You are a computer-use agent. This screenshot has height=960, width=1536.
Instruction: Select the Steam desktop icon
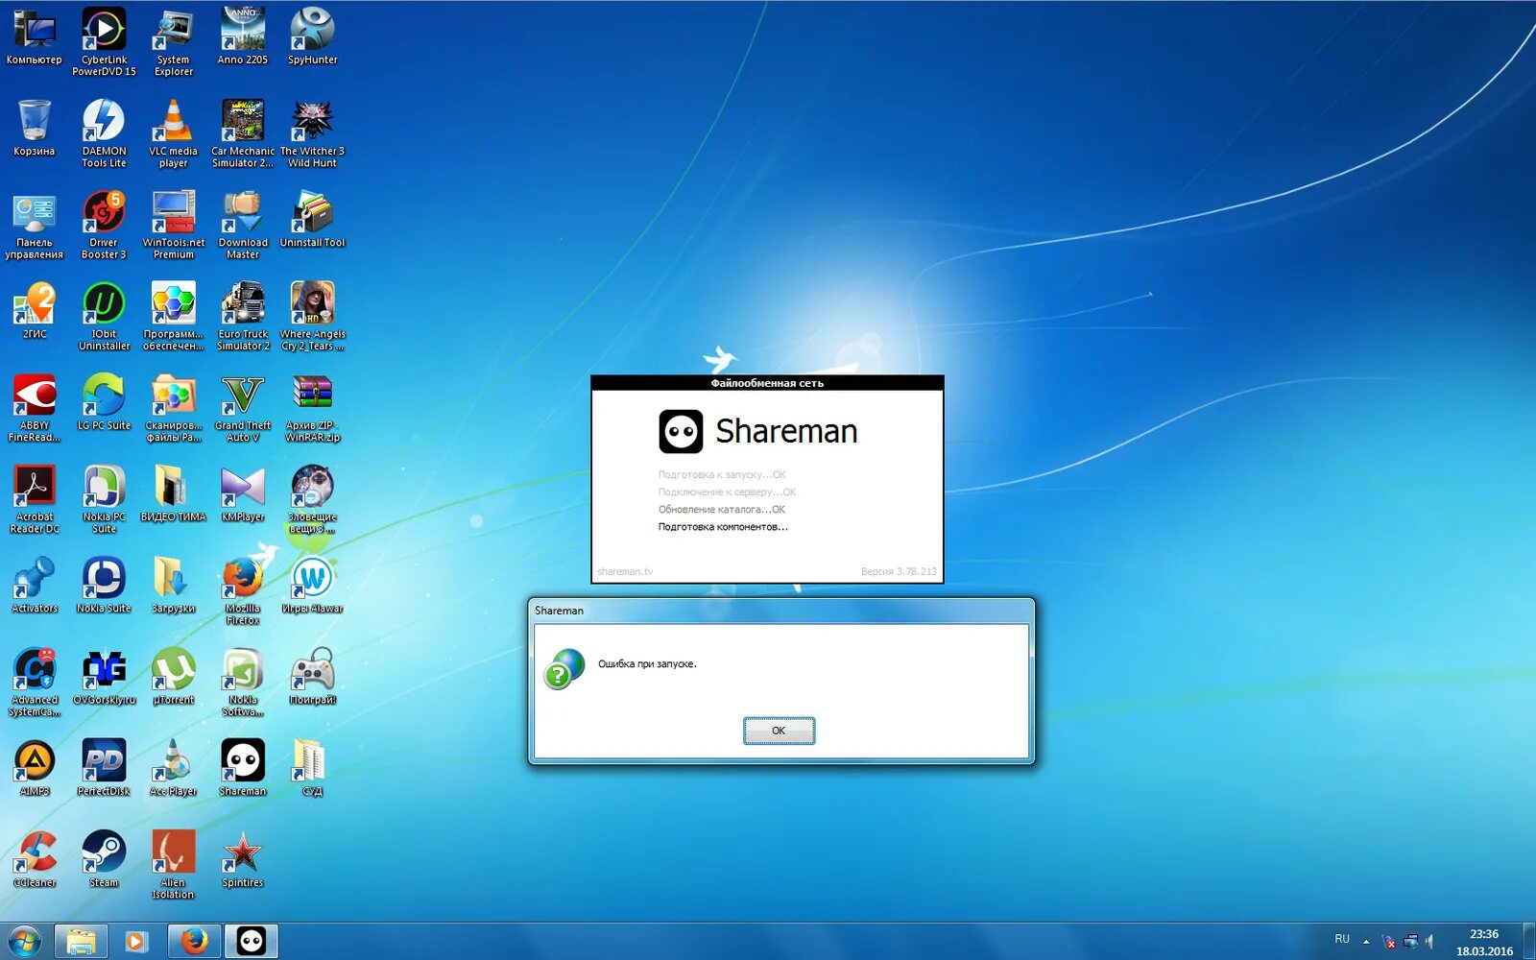click(x=104, y=859)
